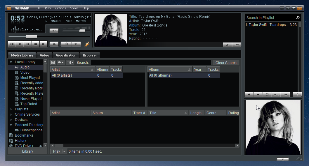Screen dimensions: 309x166
Task: Skip to the next track
Action: (x=44, y=44)
